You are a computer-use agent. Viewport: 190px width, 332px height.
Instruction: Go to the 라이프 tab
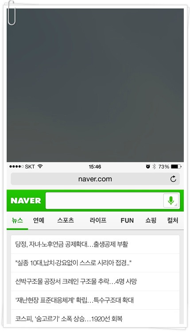tap(98, 220)
